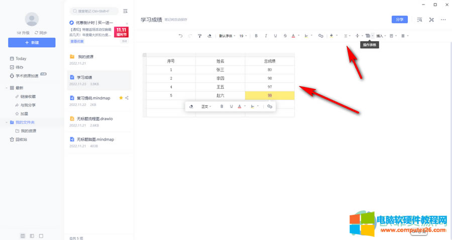Apply text highlight color in top toolbar
Viewport: 452px width, 240px height.
[x=306, y=36]
